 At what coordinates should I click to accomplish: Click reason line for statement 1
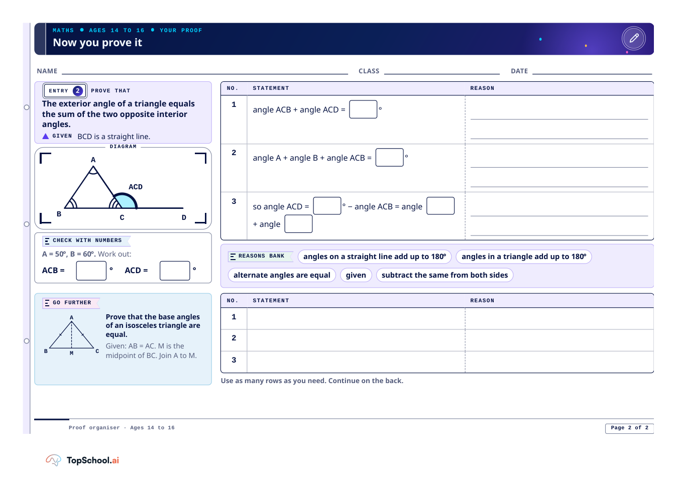coord(559,119)
